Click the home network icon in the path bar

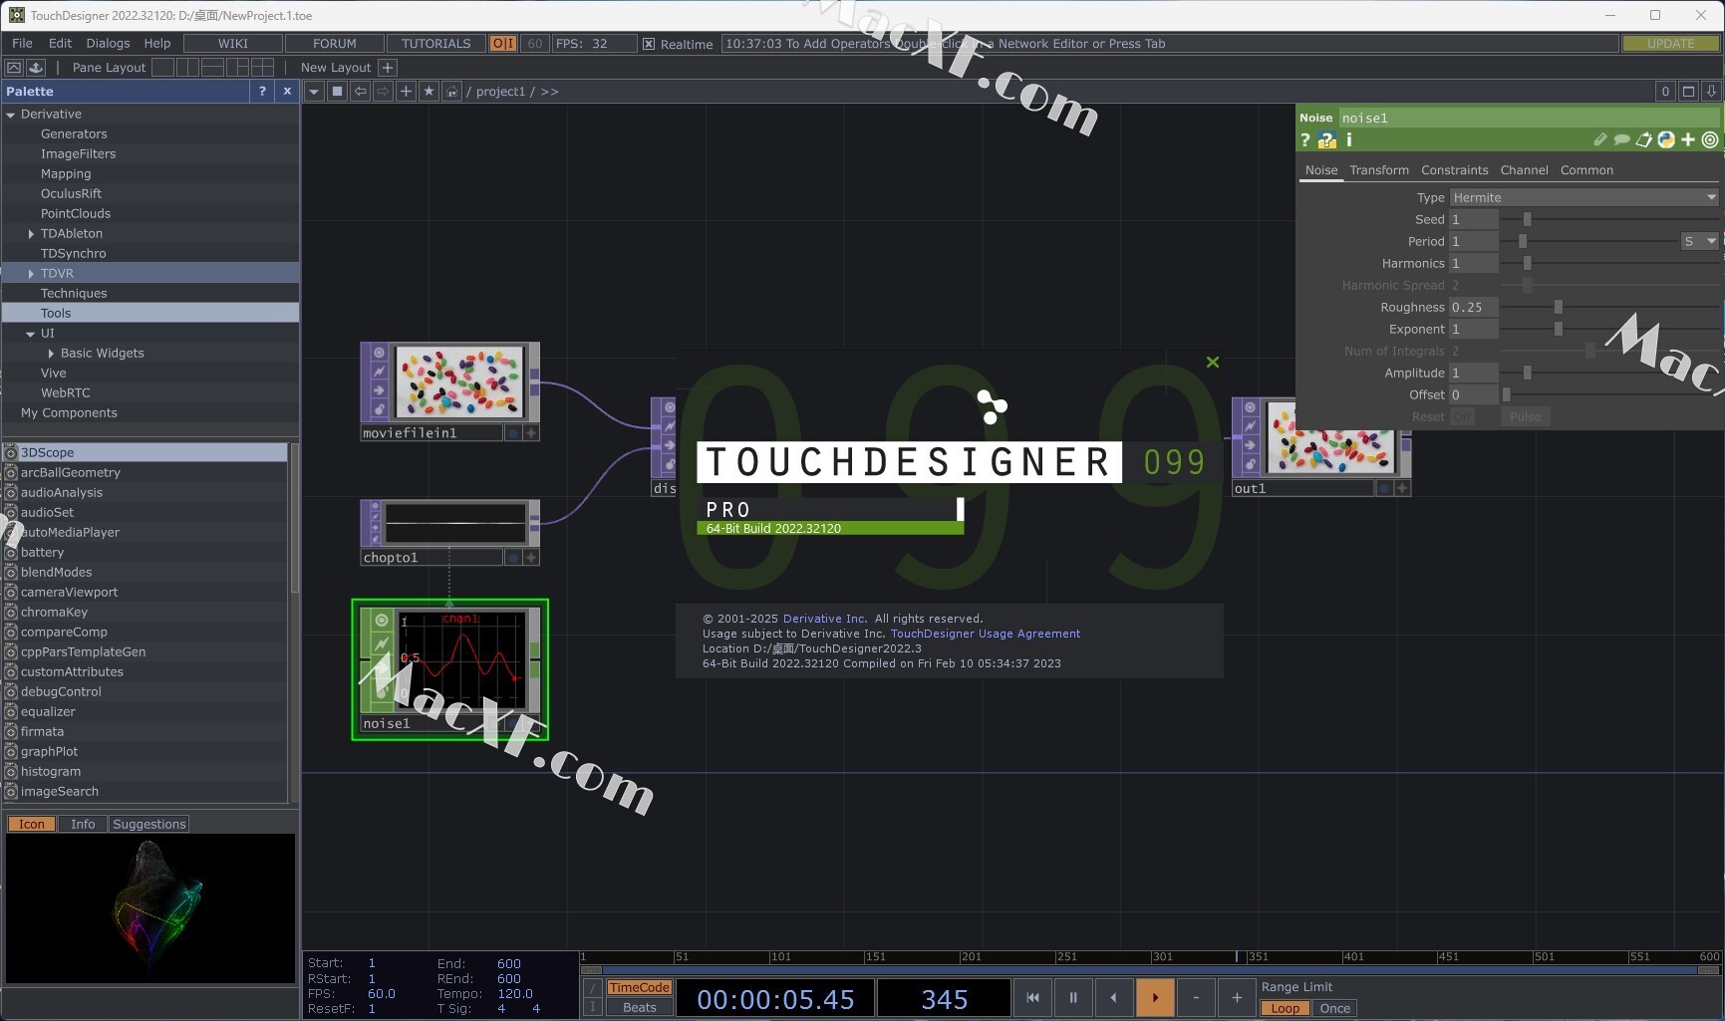[x=451, y=92]
